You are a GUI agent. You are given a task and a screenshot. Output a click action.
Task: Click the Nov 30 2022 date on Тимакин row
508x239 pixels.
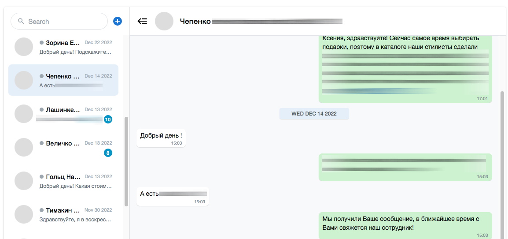point(98,210)
